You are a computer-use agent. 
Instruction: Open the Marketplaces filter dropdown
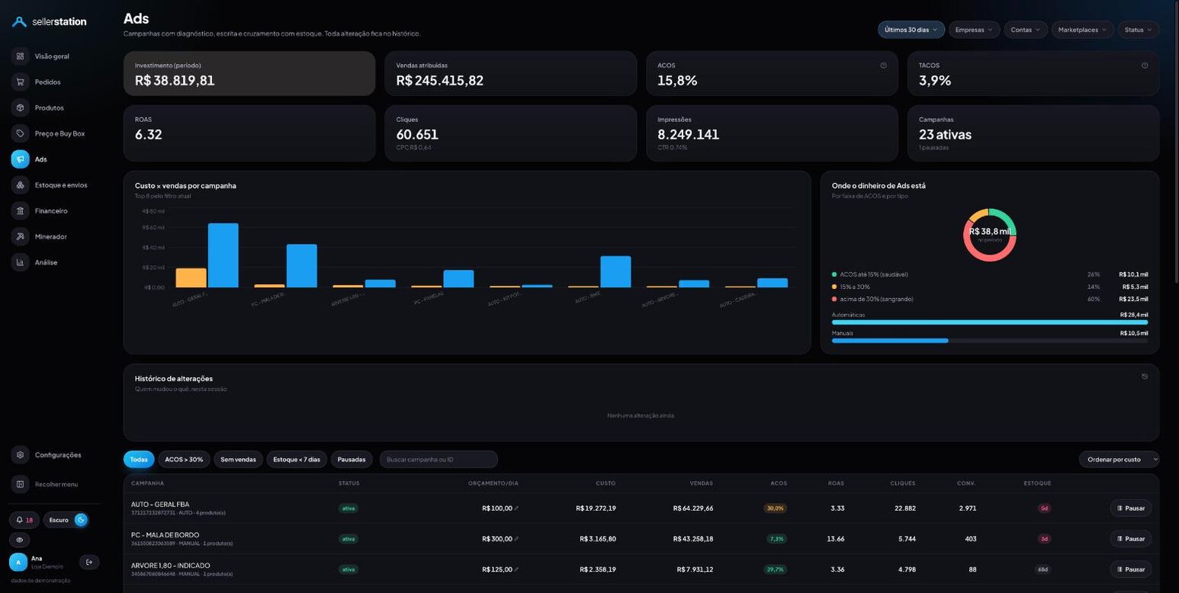click(x=1082, y=30)
